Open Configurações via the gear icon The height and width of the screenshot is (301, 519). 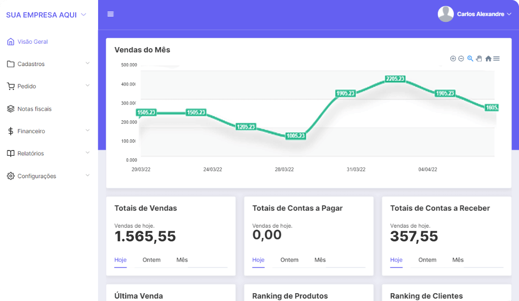pos(10,176)
